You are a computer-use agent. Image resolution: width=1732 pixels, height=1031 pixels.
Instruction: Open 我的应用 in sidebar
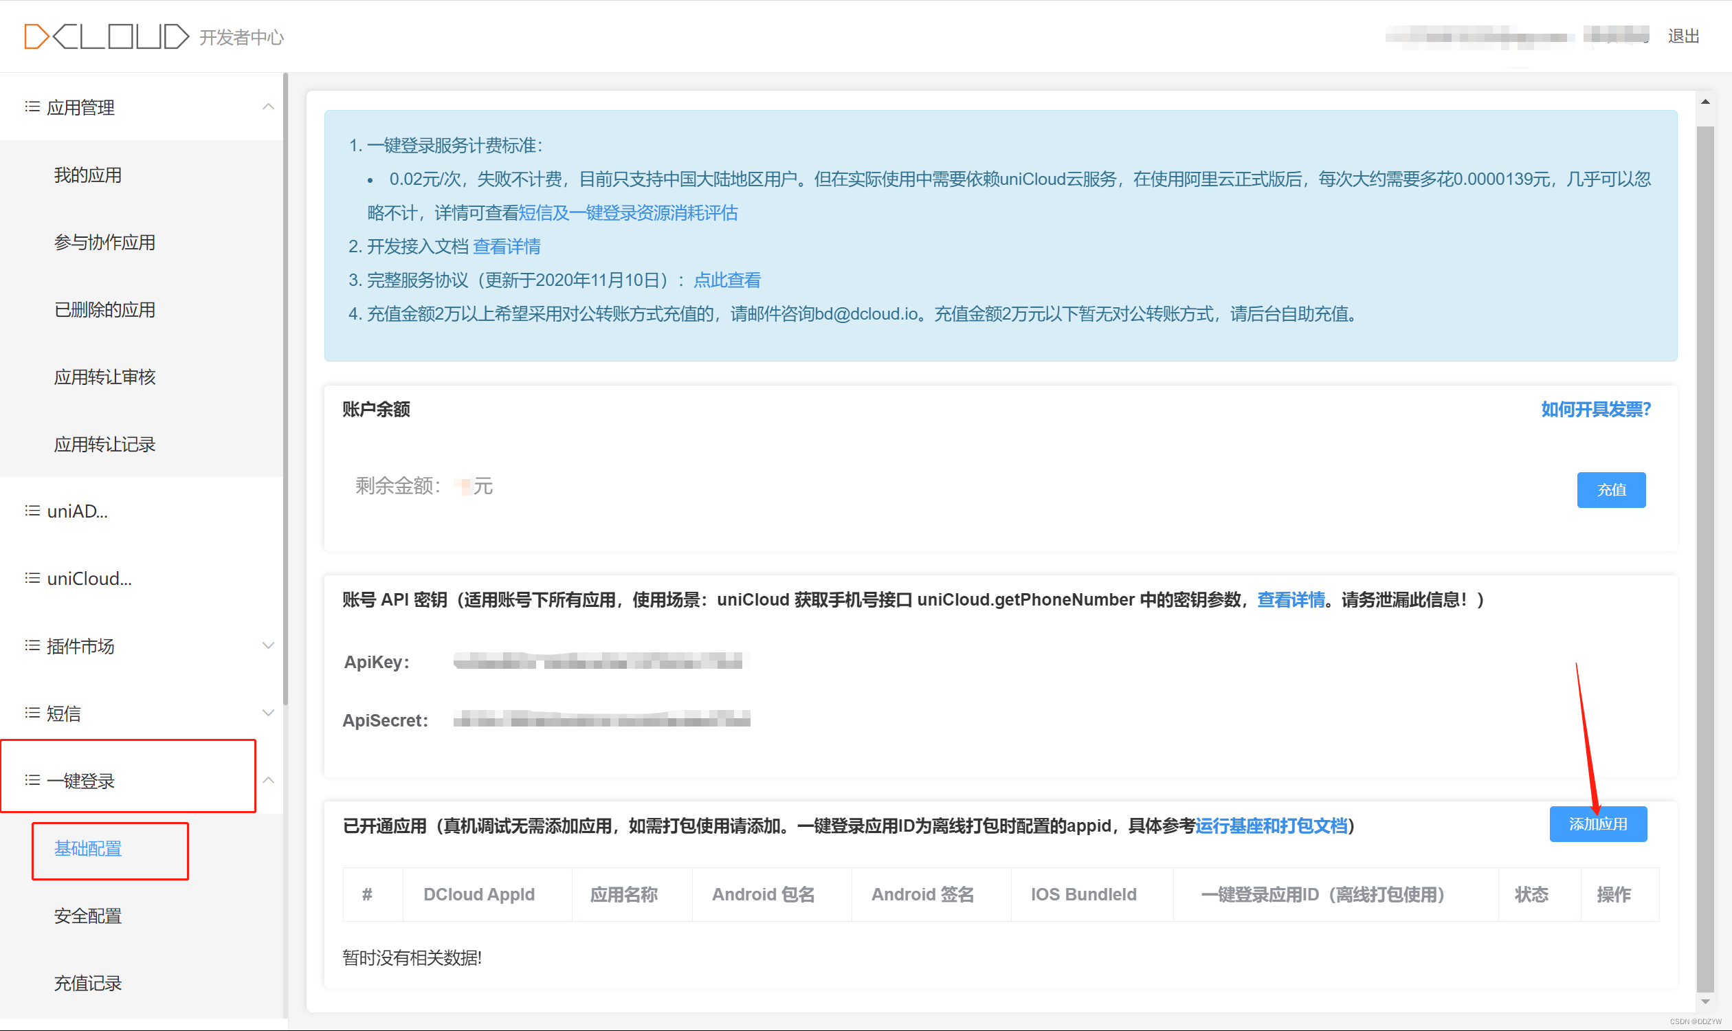[x=88, y=175]
